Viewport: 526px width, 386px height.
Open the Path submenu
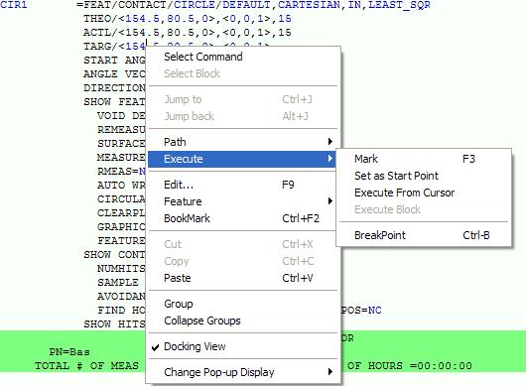point(242,142)
